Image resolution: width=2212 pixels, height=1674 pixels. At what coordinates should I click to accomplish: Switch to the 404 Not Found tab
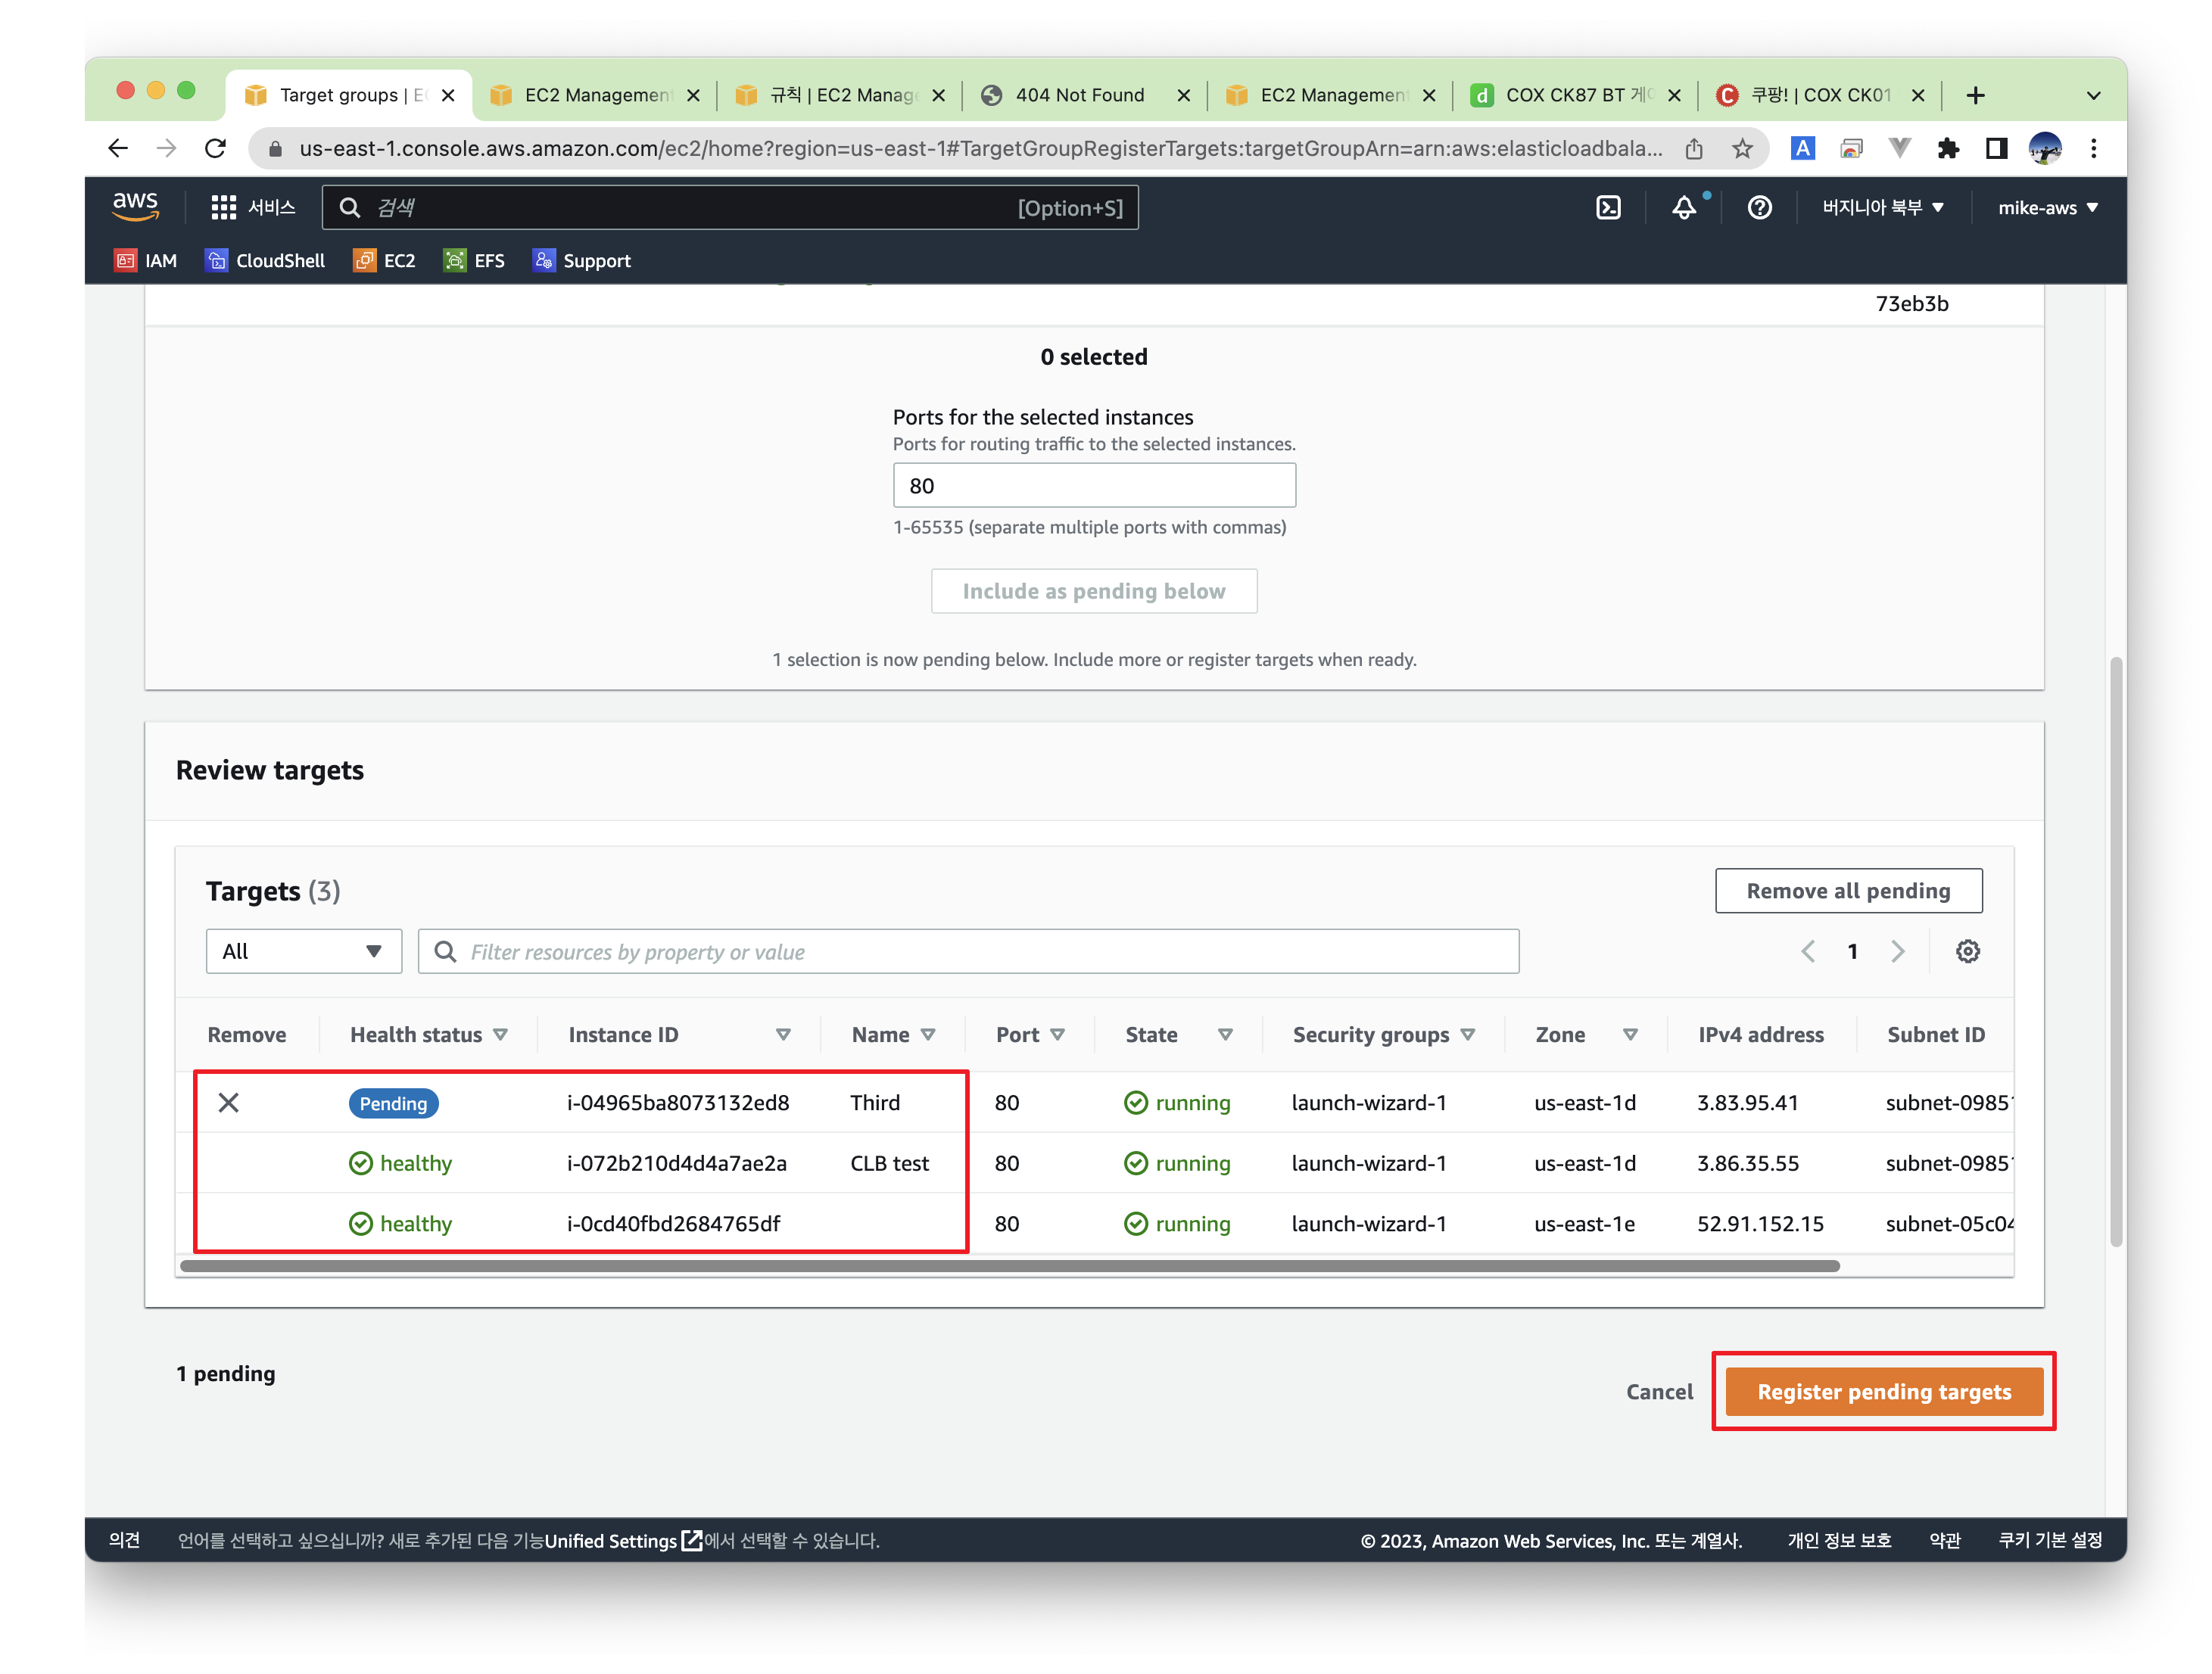(x=1079, y=95)
